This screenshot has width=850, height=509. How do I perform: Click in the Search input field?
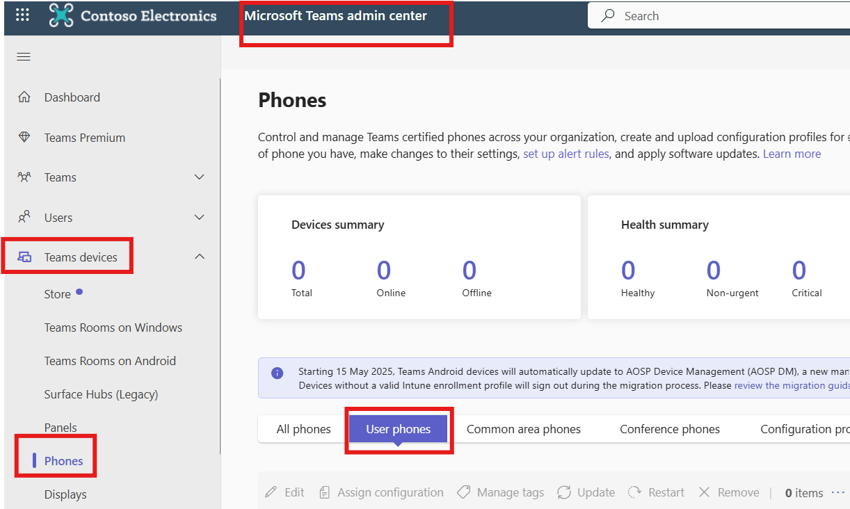point(719,15)
